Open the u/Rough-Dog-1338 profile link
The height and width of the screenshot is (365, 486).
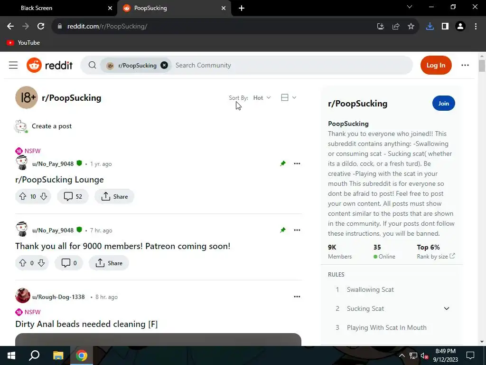click(58, 297)
